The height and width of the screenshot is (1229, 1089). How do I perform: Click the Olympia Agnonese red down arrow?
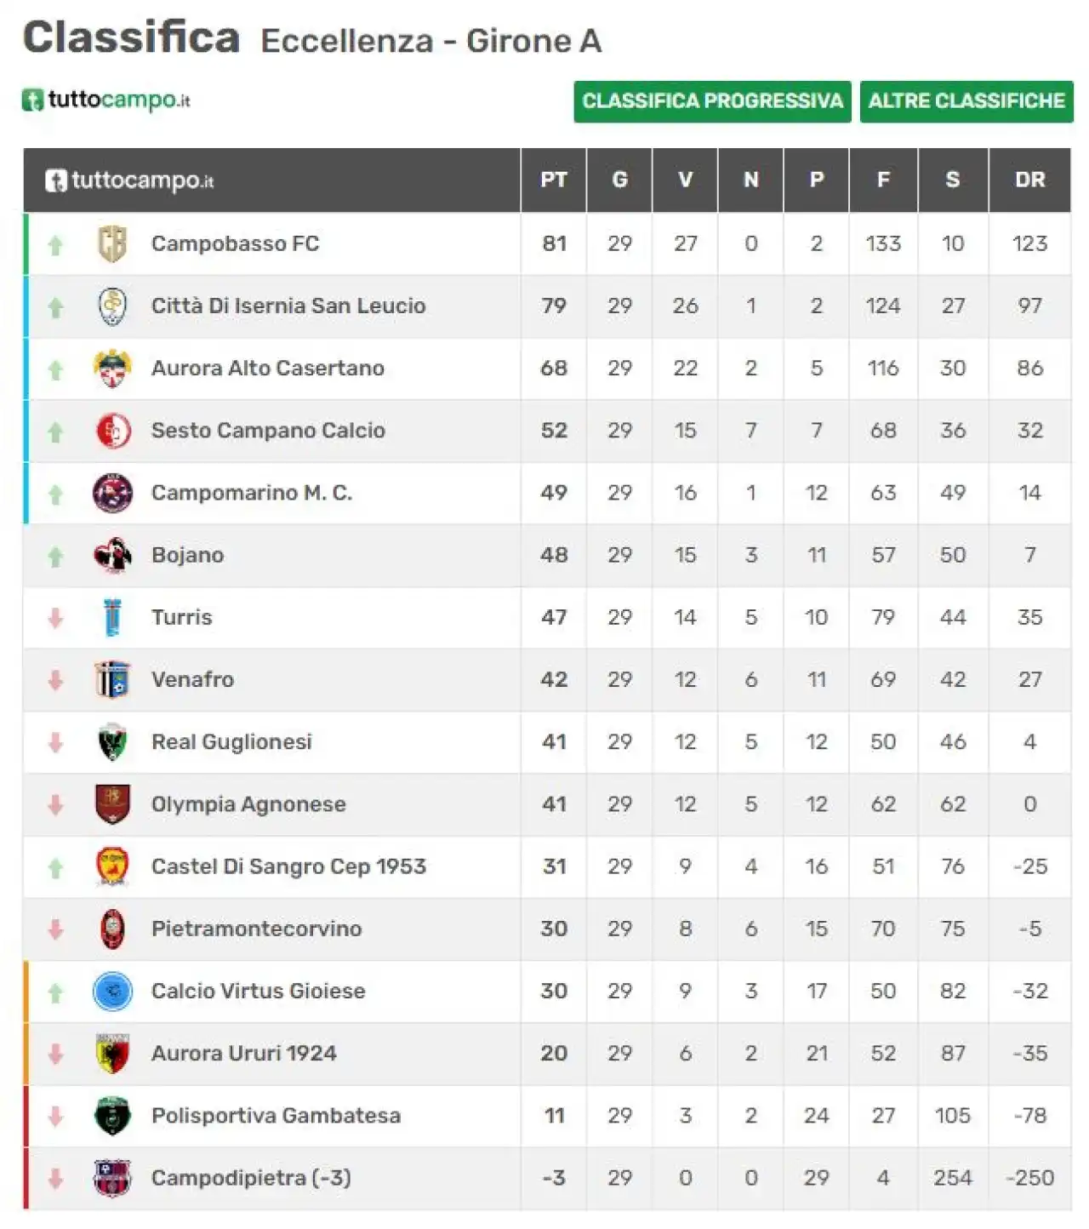tap(56, 804)
